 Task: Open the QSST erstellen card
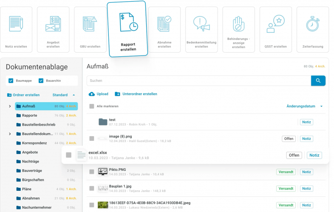coord(276,29)
